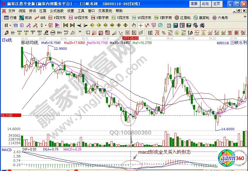
Task: Show more drawing tools via >> overflow
Action: (x=80, y=32)
